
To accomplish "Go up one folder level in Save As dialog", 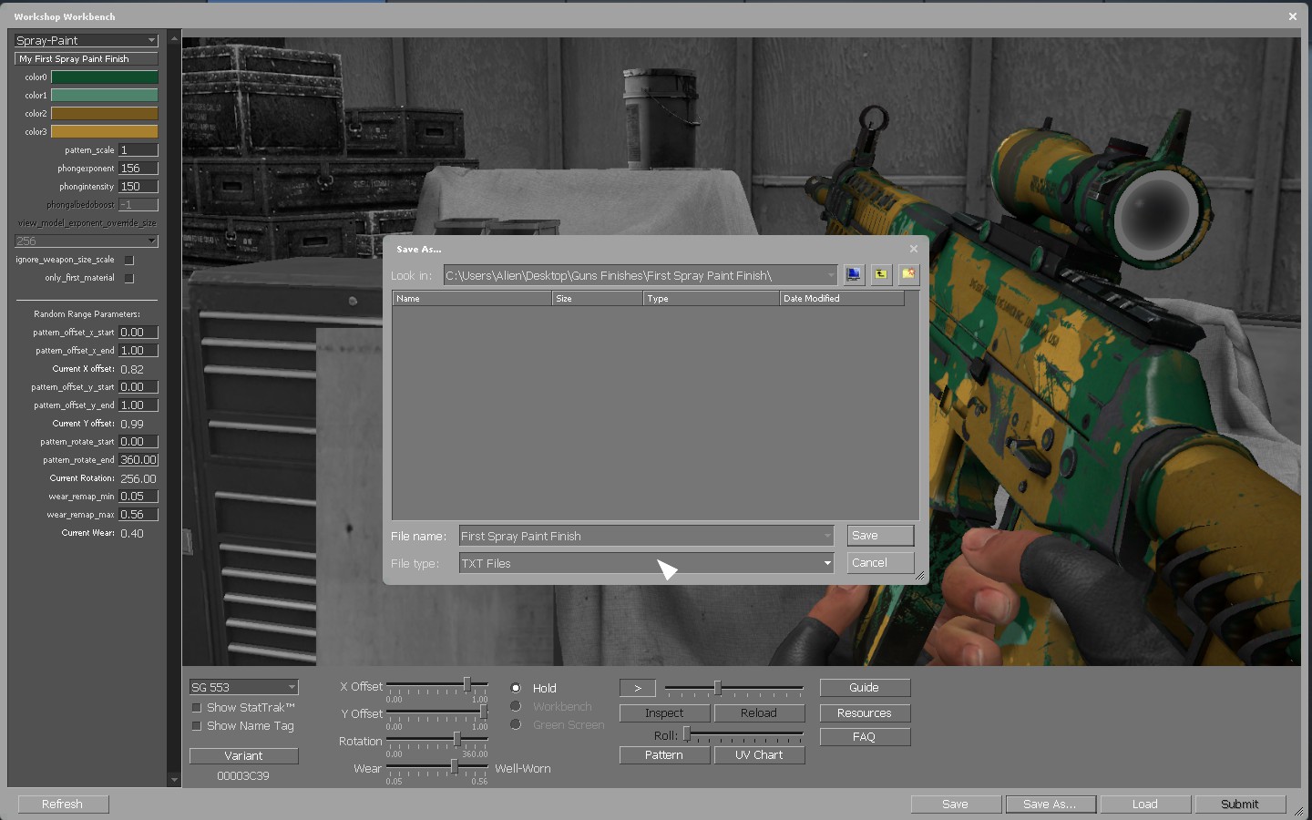I will [x=881, y=274].
